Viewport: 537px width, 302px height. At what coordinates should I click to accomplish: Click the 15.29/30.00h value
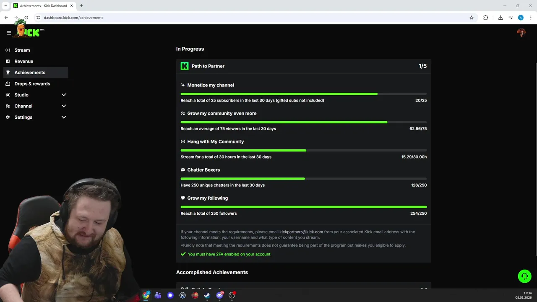pyautogui.click(x=414, y=157)
